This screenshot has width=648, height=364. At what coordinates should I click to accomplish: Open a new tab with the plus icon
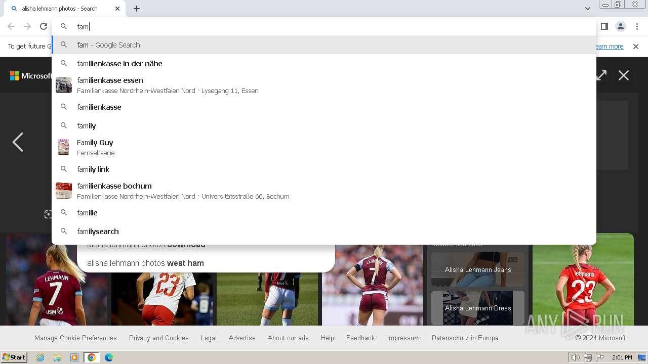tap(137, 9)
